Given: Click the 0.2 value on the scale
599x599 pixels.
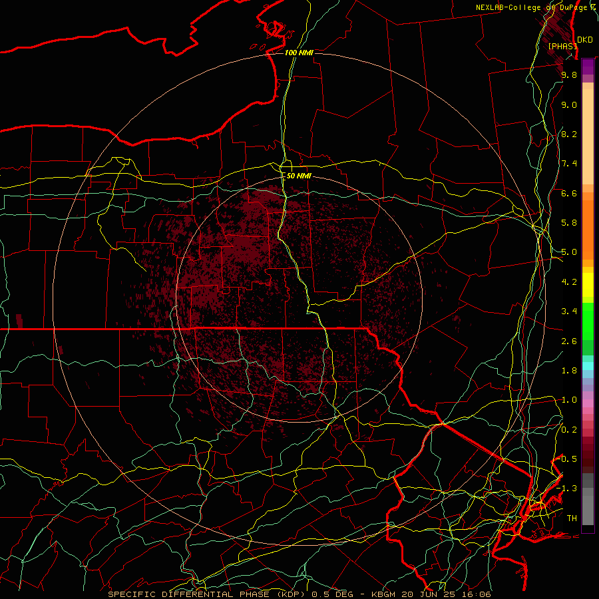Looking at the screenshot, I should pyautogui.click(x=569, y=430).
